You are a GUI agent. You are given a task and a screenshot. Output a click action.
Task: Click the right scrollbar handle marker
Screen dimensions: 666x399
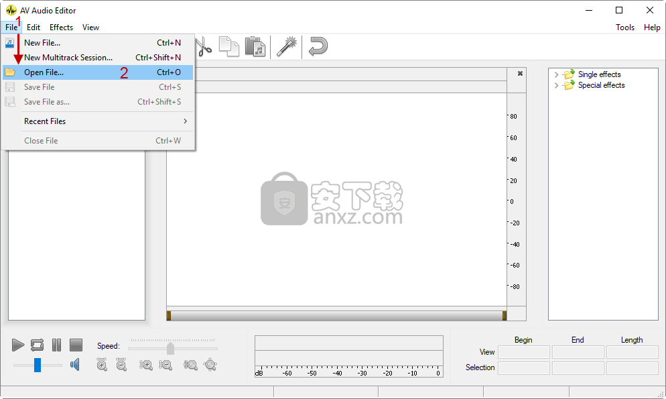505,316
